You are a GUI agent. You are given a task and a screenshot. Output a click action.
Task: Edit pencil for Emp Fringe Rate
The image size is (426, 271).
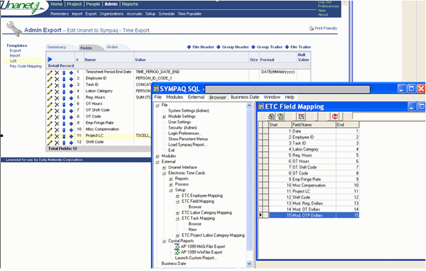point(50,124)
